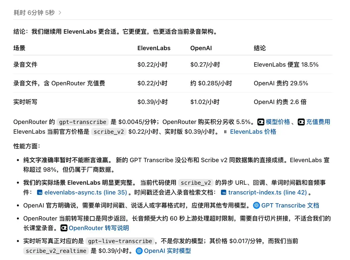Click OpenRouter icon before 充值费用

click(301, 122)
